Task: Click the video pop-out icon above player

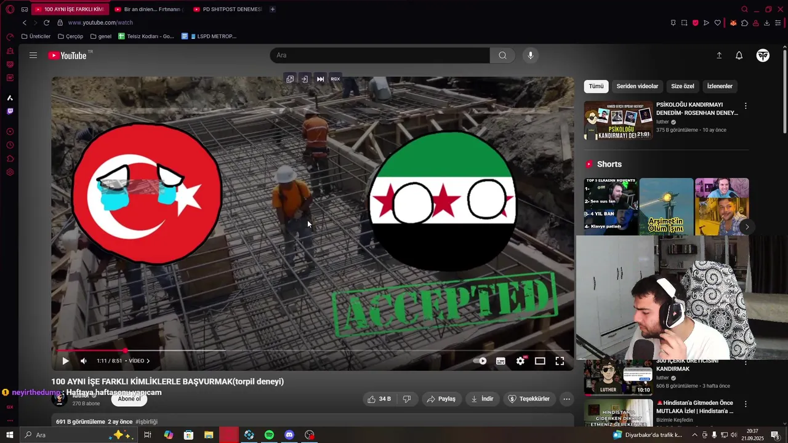Action: click(290, 79)
